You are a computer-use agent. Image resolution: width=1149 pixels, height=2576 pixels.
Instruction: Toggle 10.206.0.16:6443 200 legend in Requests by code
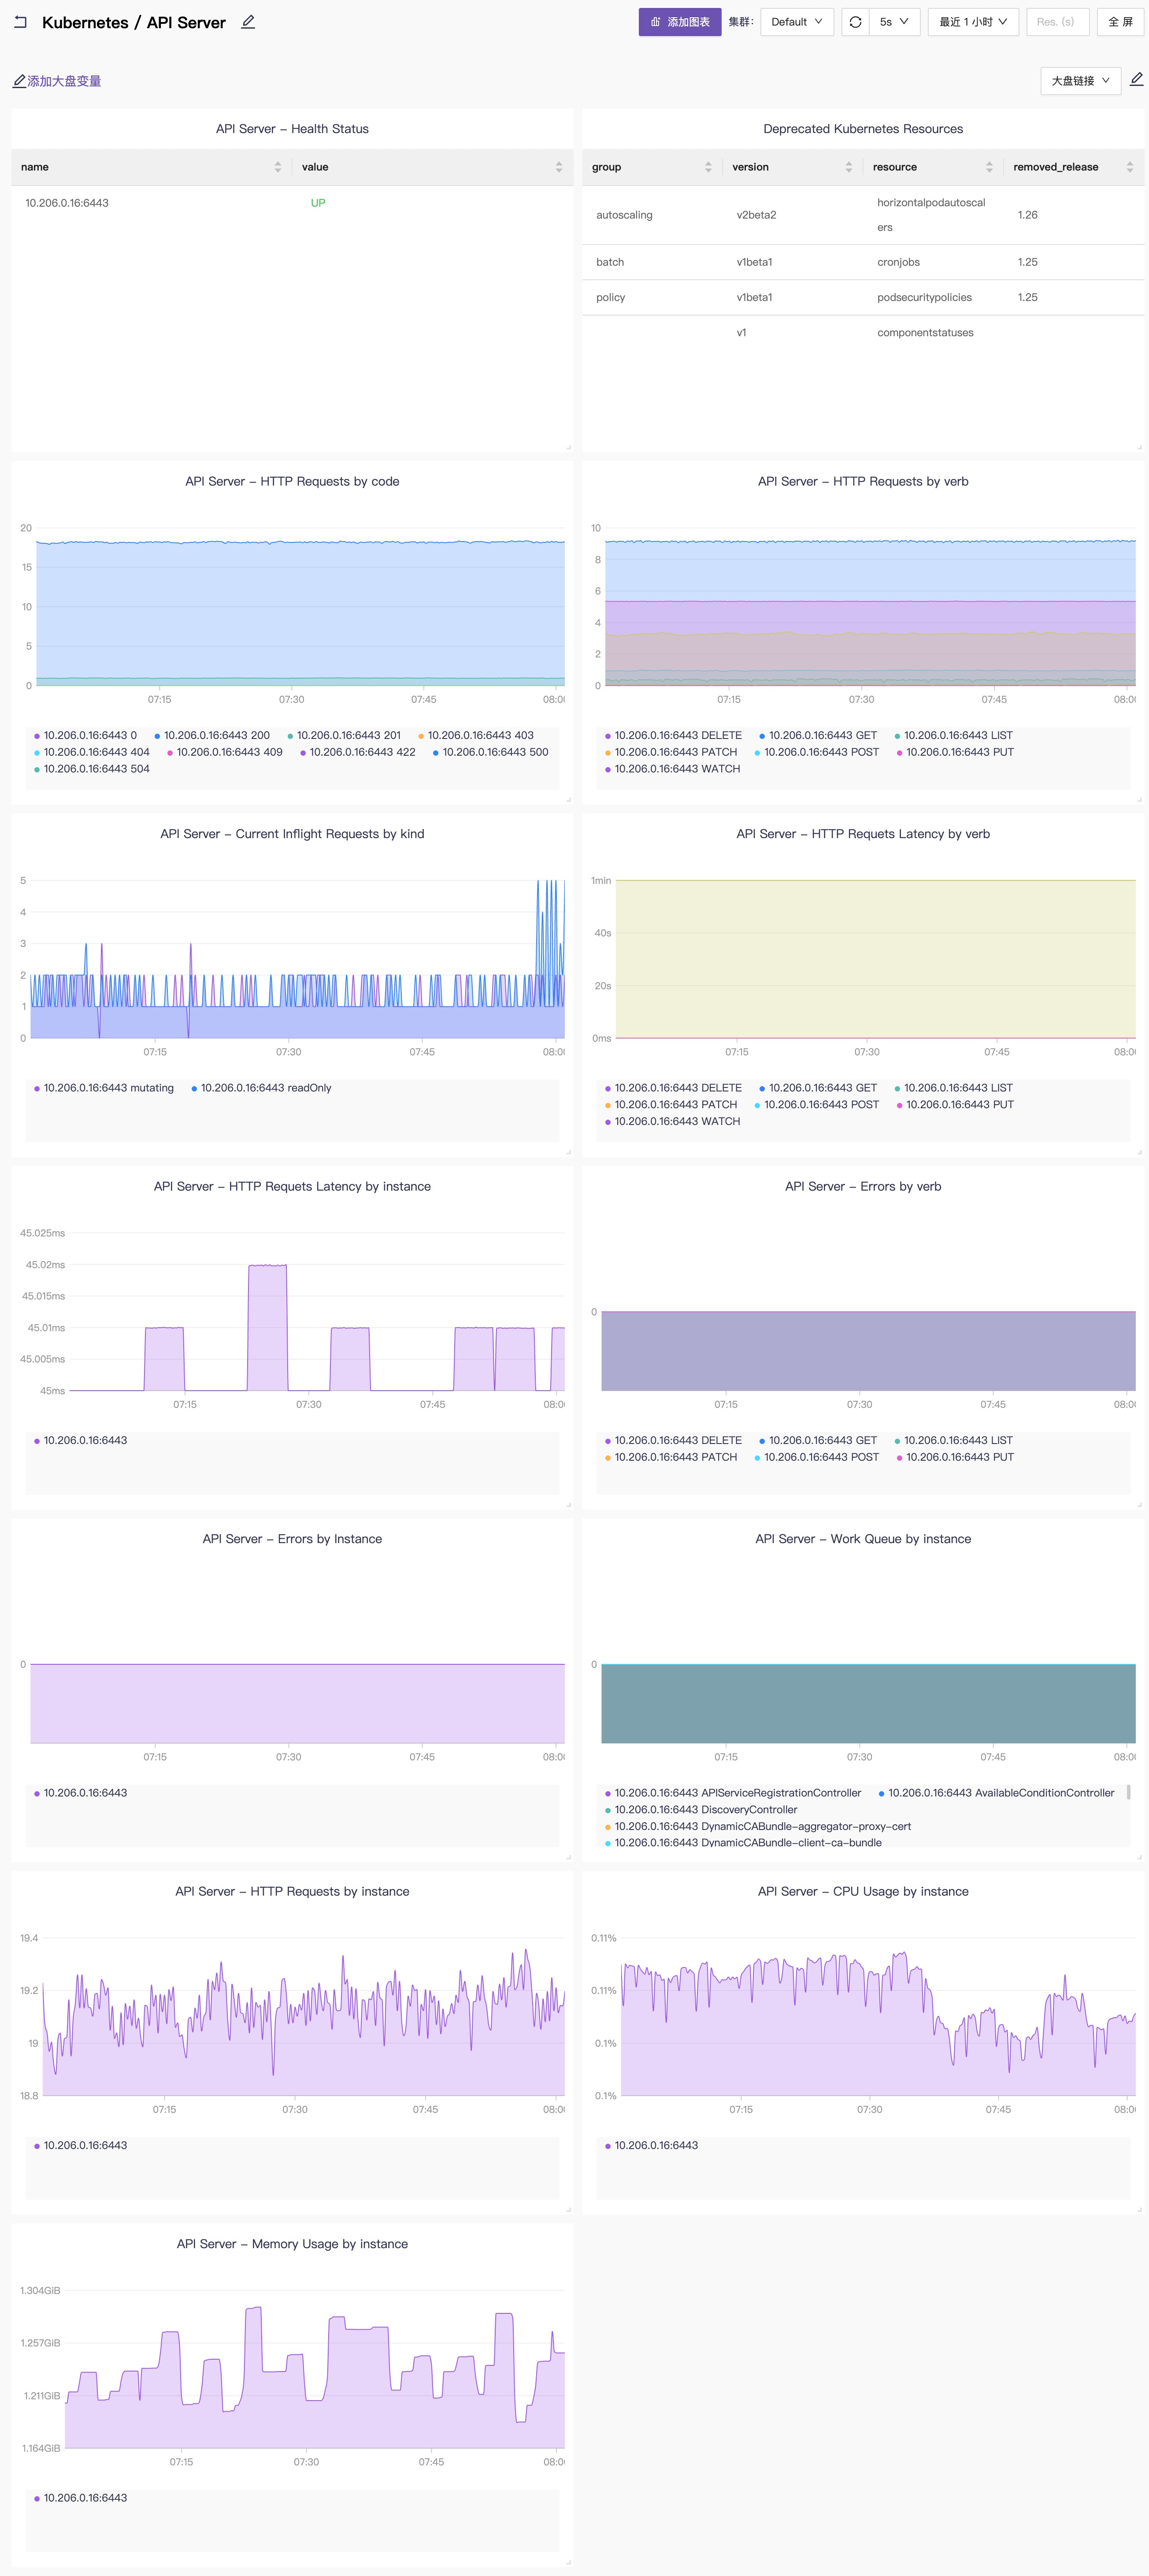(x=212, y=735)
